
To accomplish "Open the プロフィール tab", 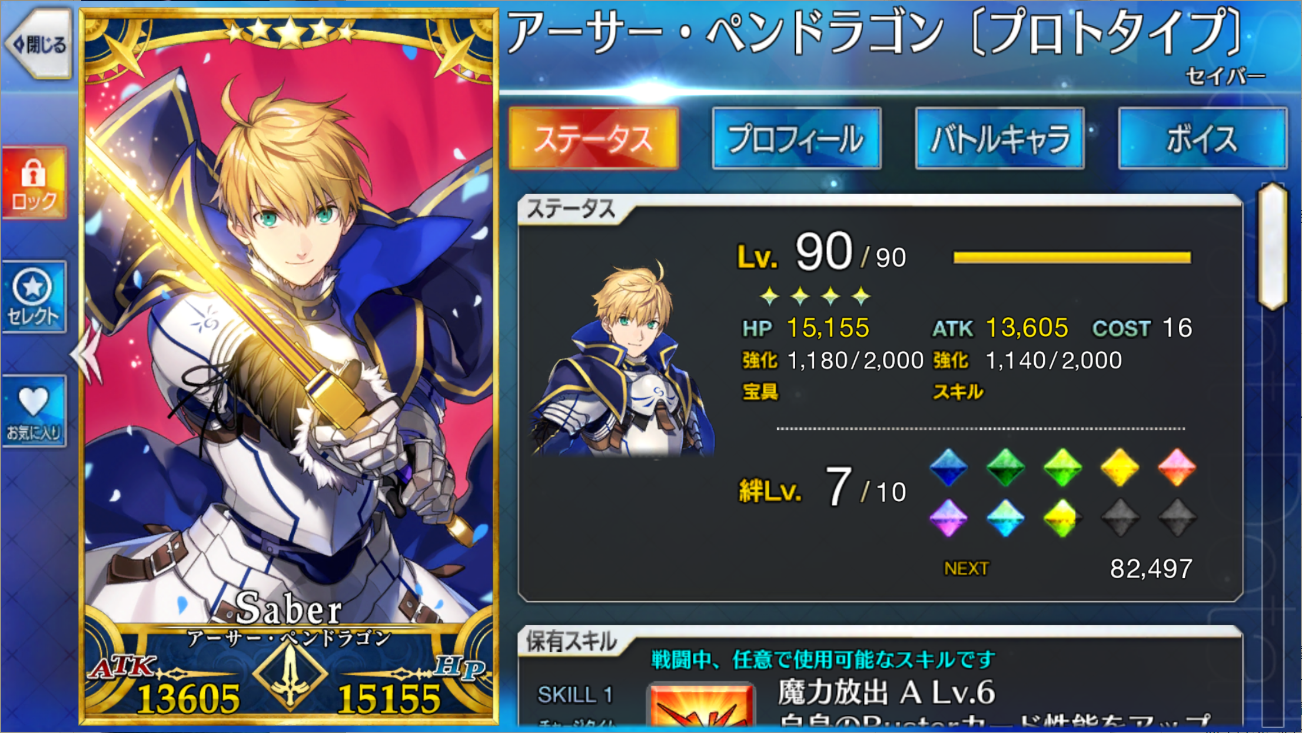I will click(x=796, y=138).
